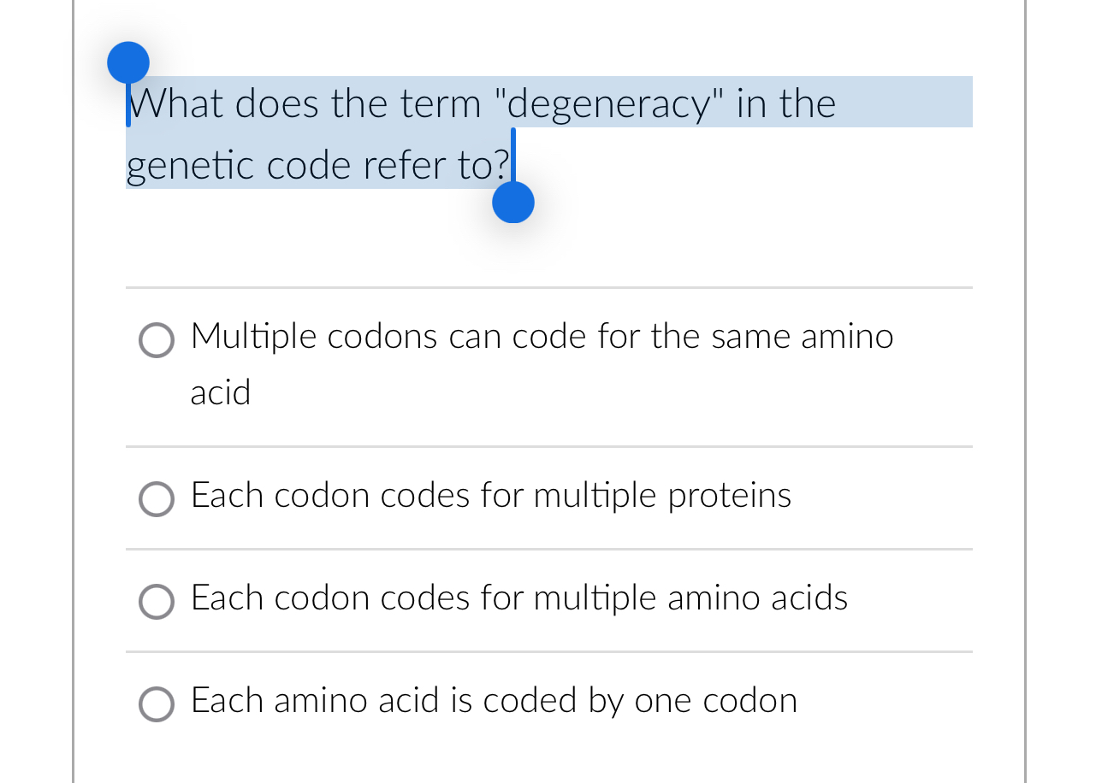Select the word "proteins" in the second option
The height and width of the screenshot is (783, 1096).
(x=730, y=496)
